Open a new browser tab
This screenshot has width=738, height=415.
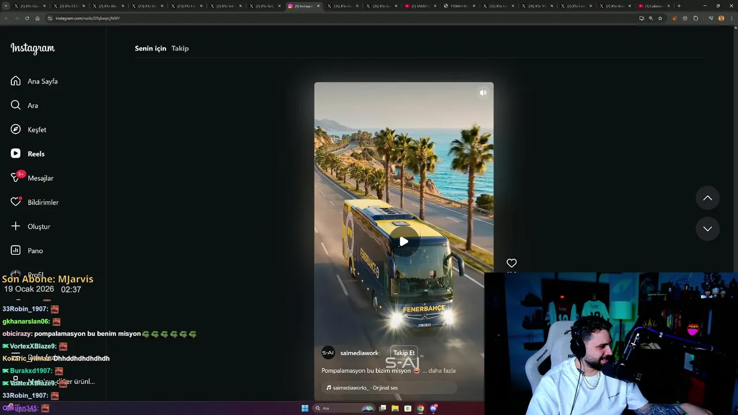[x=679, y=6]
